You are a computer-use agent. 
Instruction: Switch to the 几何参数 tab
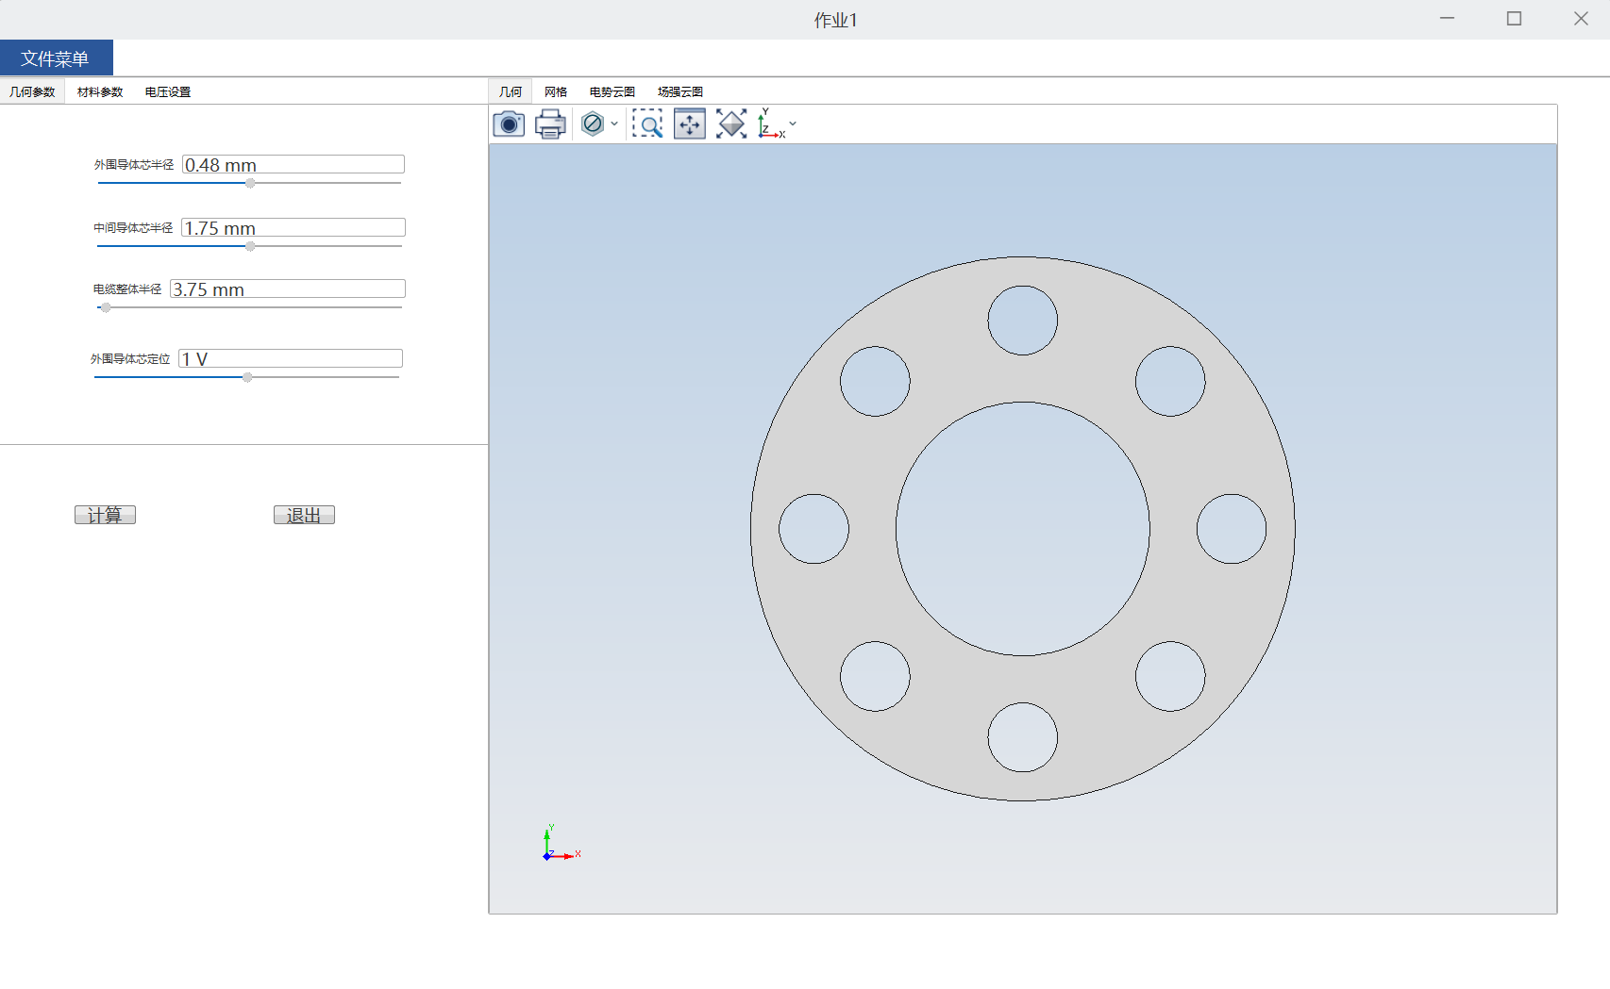(32, 91)
